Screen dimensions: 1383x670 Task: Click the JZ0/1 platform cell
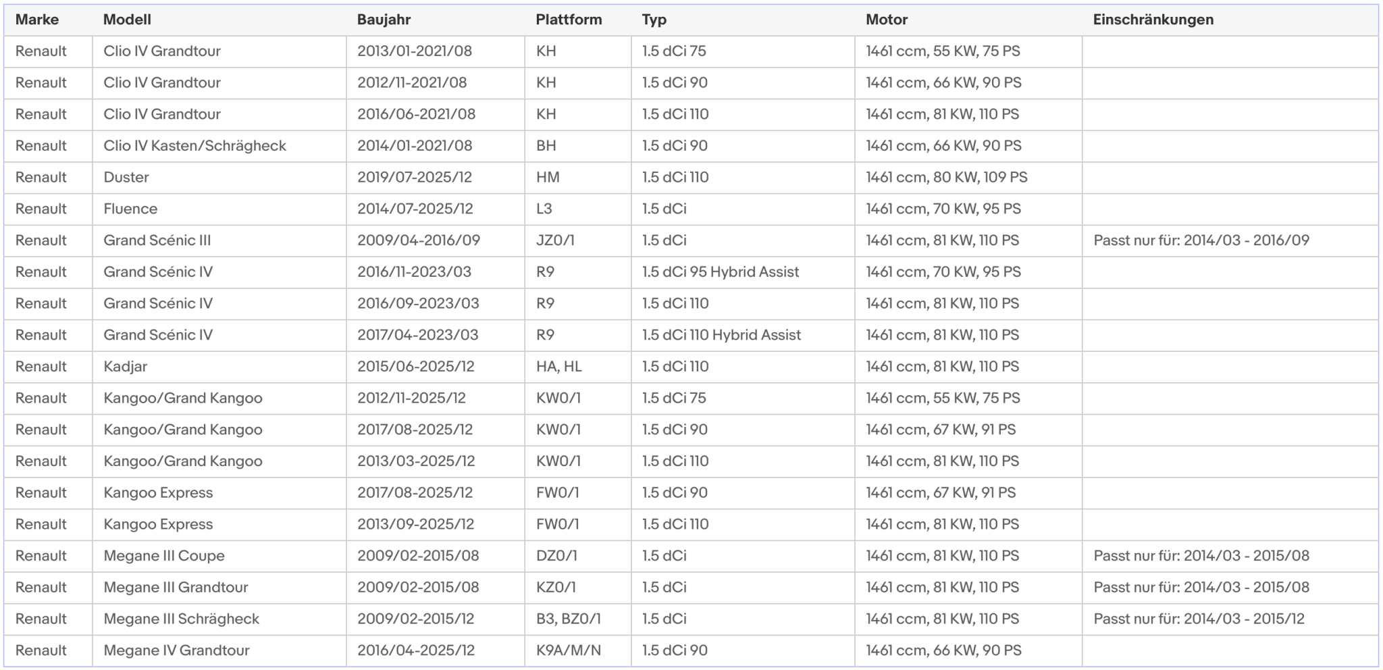coord(578,240)
